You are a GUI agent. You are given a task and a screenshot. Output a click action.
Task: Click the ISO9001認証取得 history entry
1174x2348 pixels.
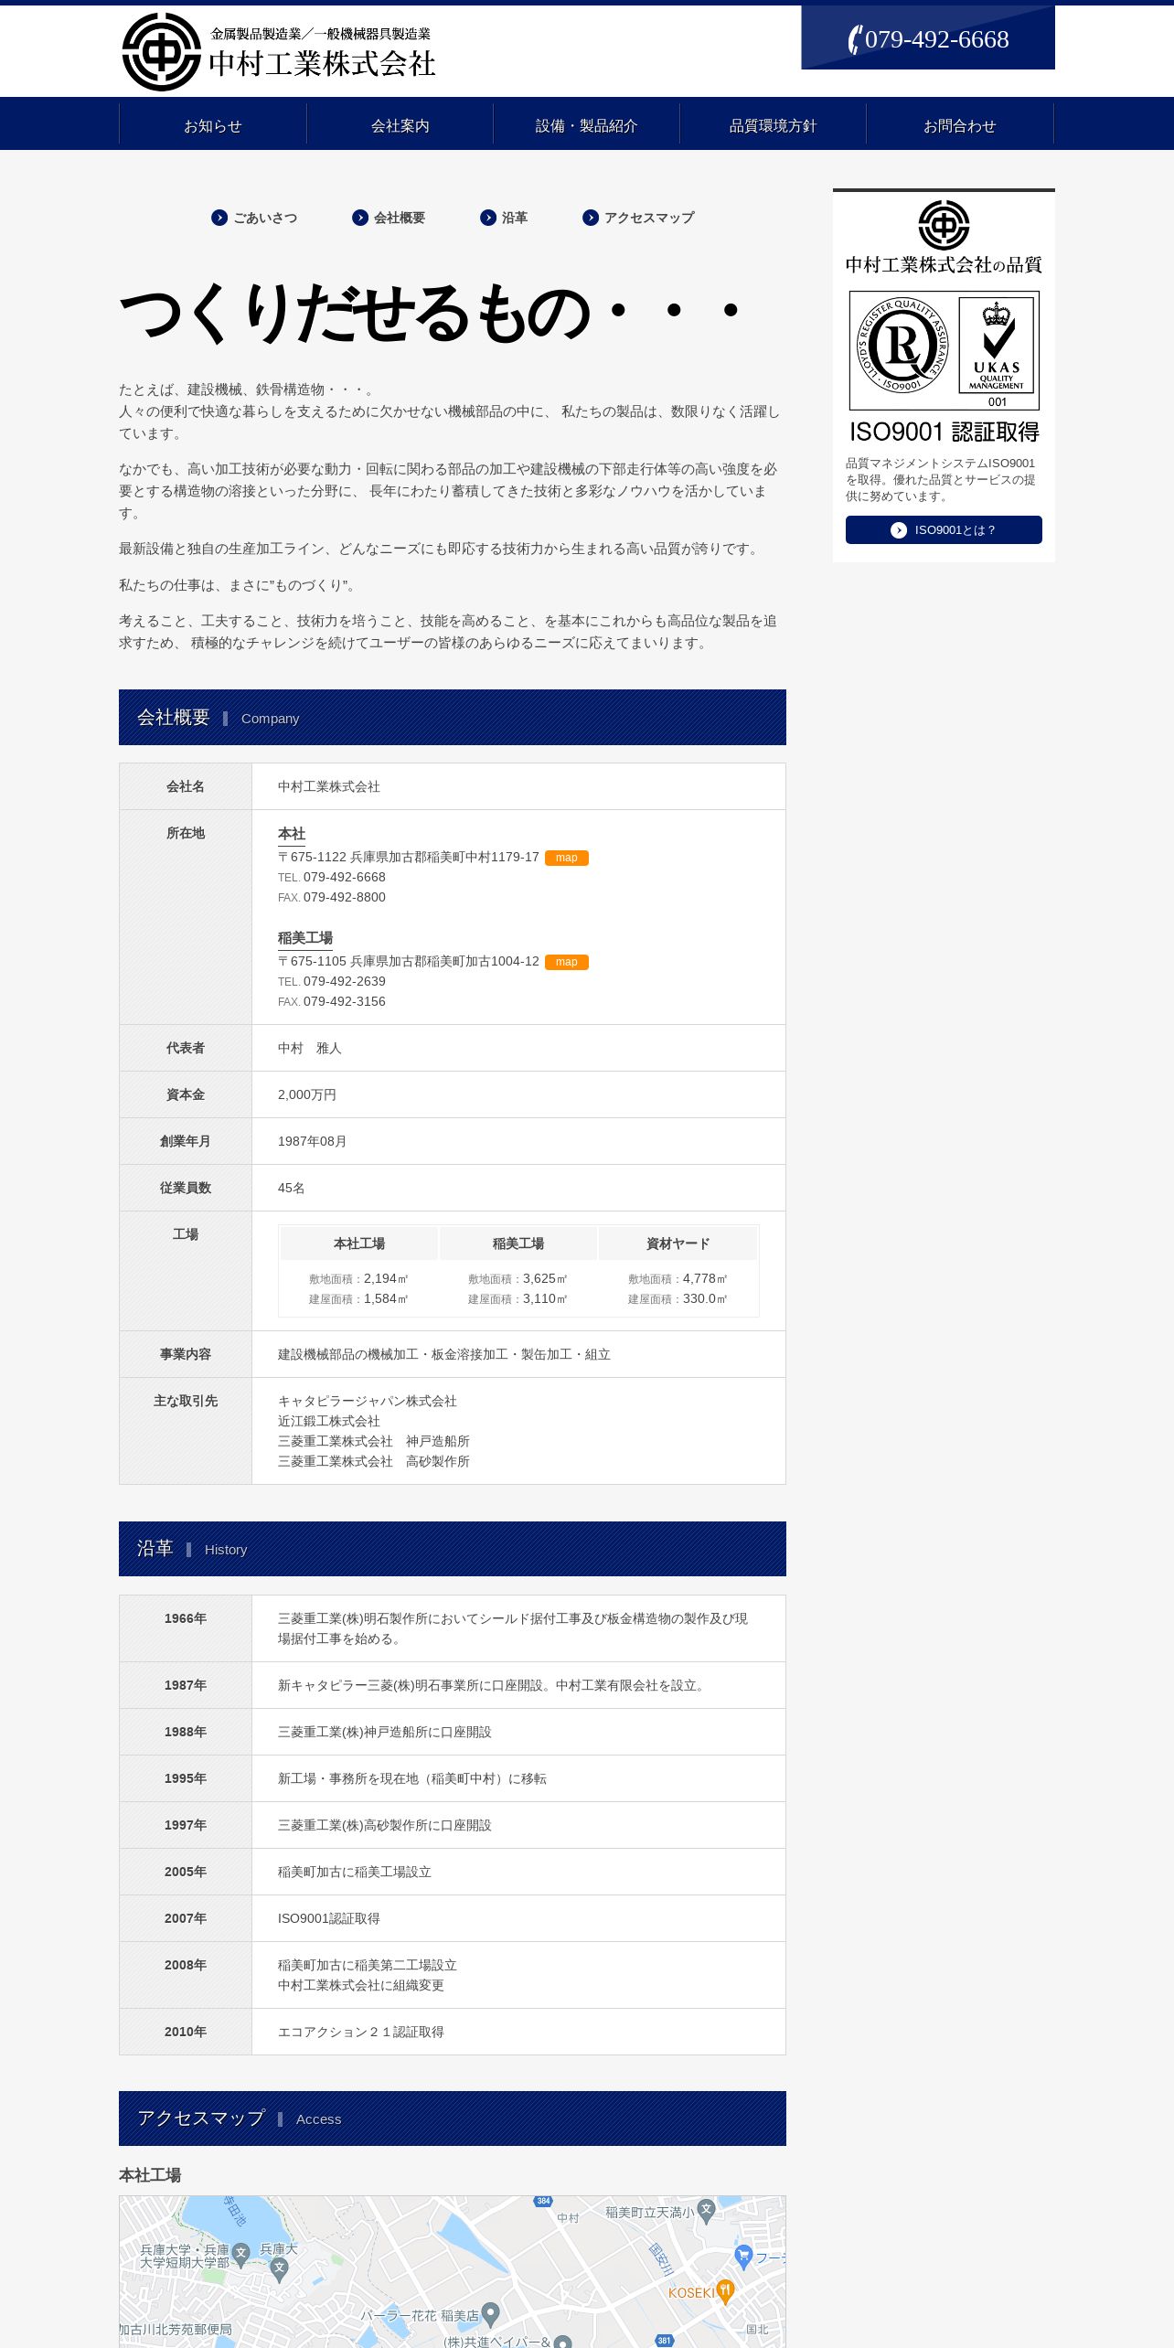pyautogui.click(x=329, y=1918)
